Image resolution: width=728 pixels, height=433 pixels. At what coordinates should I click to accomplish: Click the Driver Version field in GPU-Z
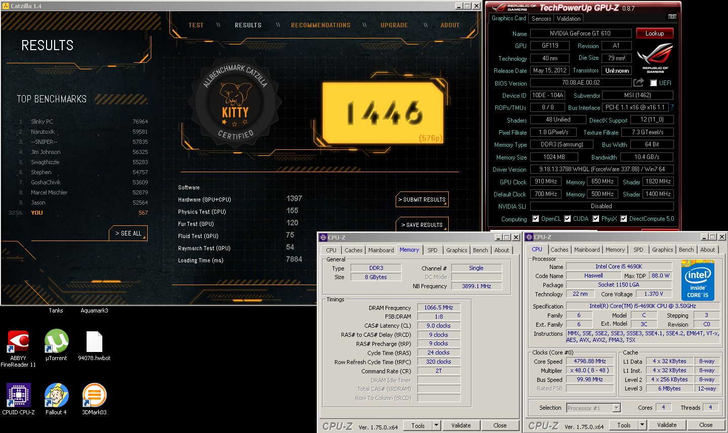[x=602, y=169]
